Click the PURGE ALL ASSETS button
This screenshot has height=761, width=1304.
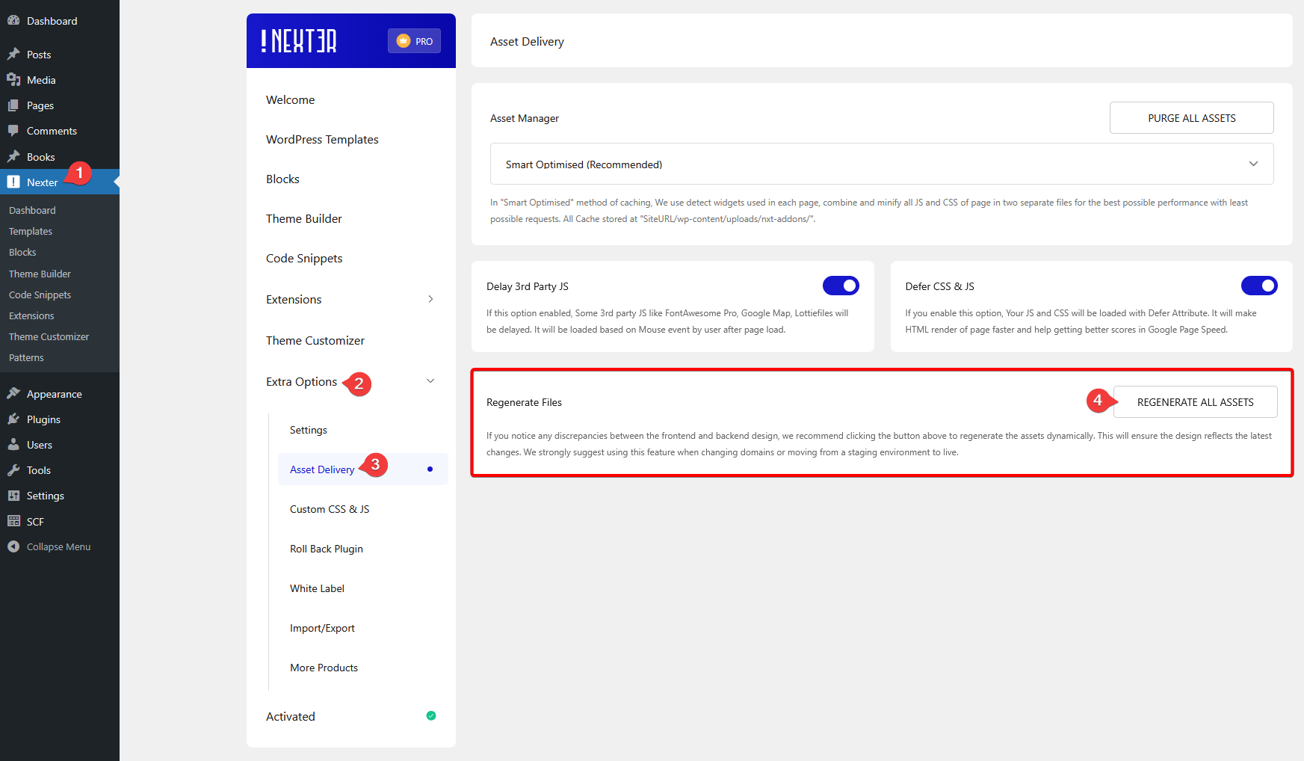[x=1191, y=117]
